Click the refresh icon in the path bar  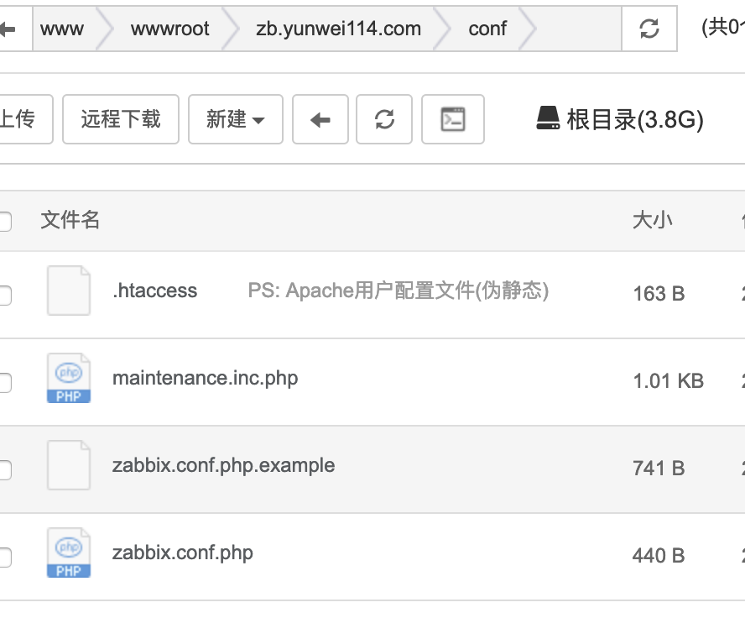pyautogui.click(x=649, y=29)
